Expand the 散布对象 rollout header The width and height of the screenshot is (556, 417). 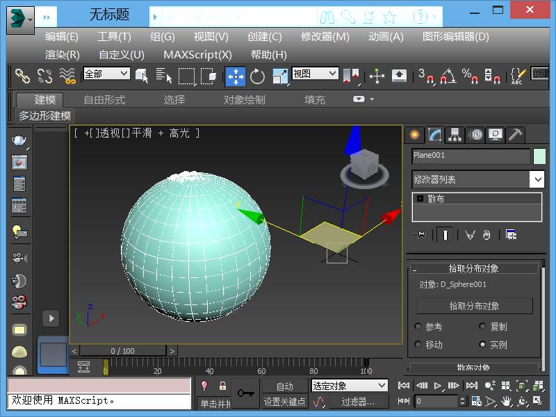pyautogui.click(x=474, y=367)
